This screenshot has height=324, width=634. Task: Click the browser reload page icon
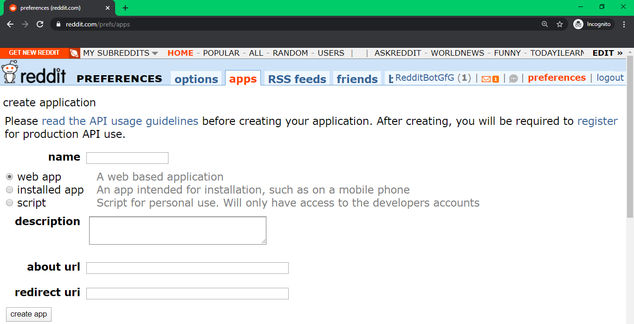[40, 24]
